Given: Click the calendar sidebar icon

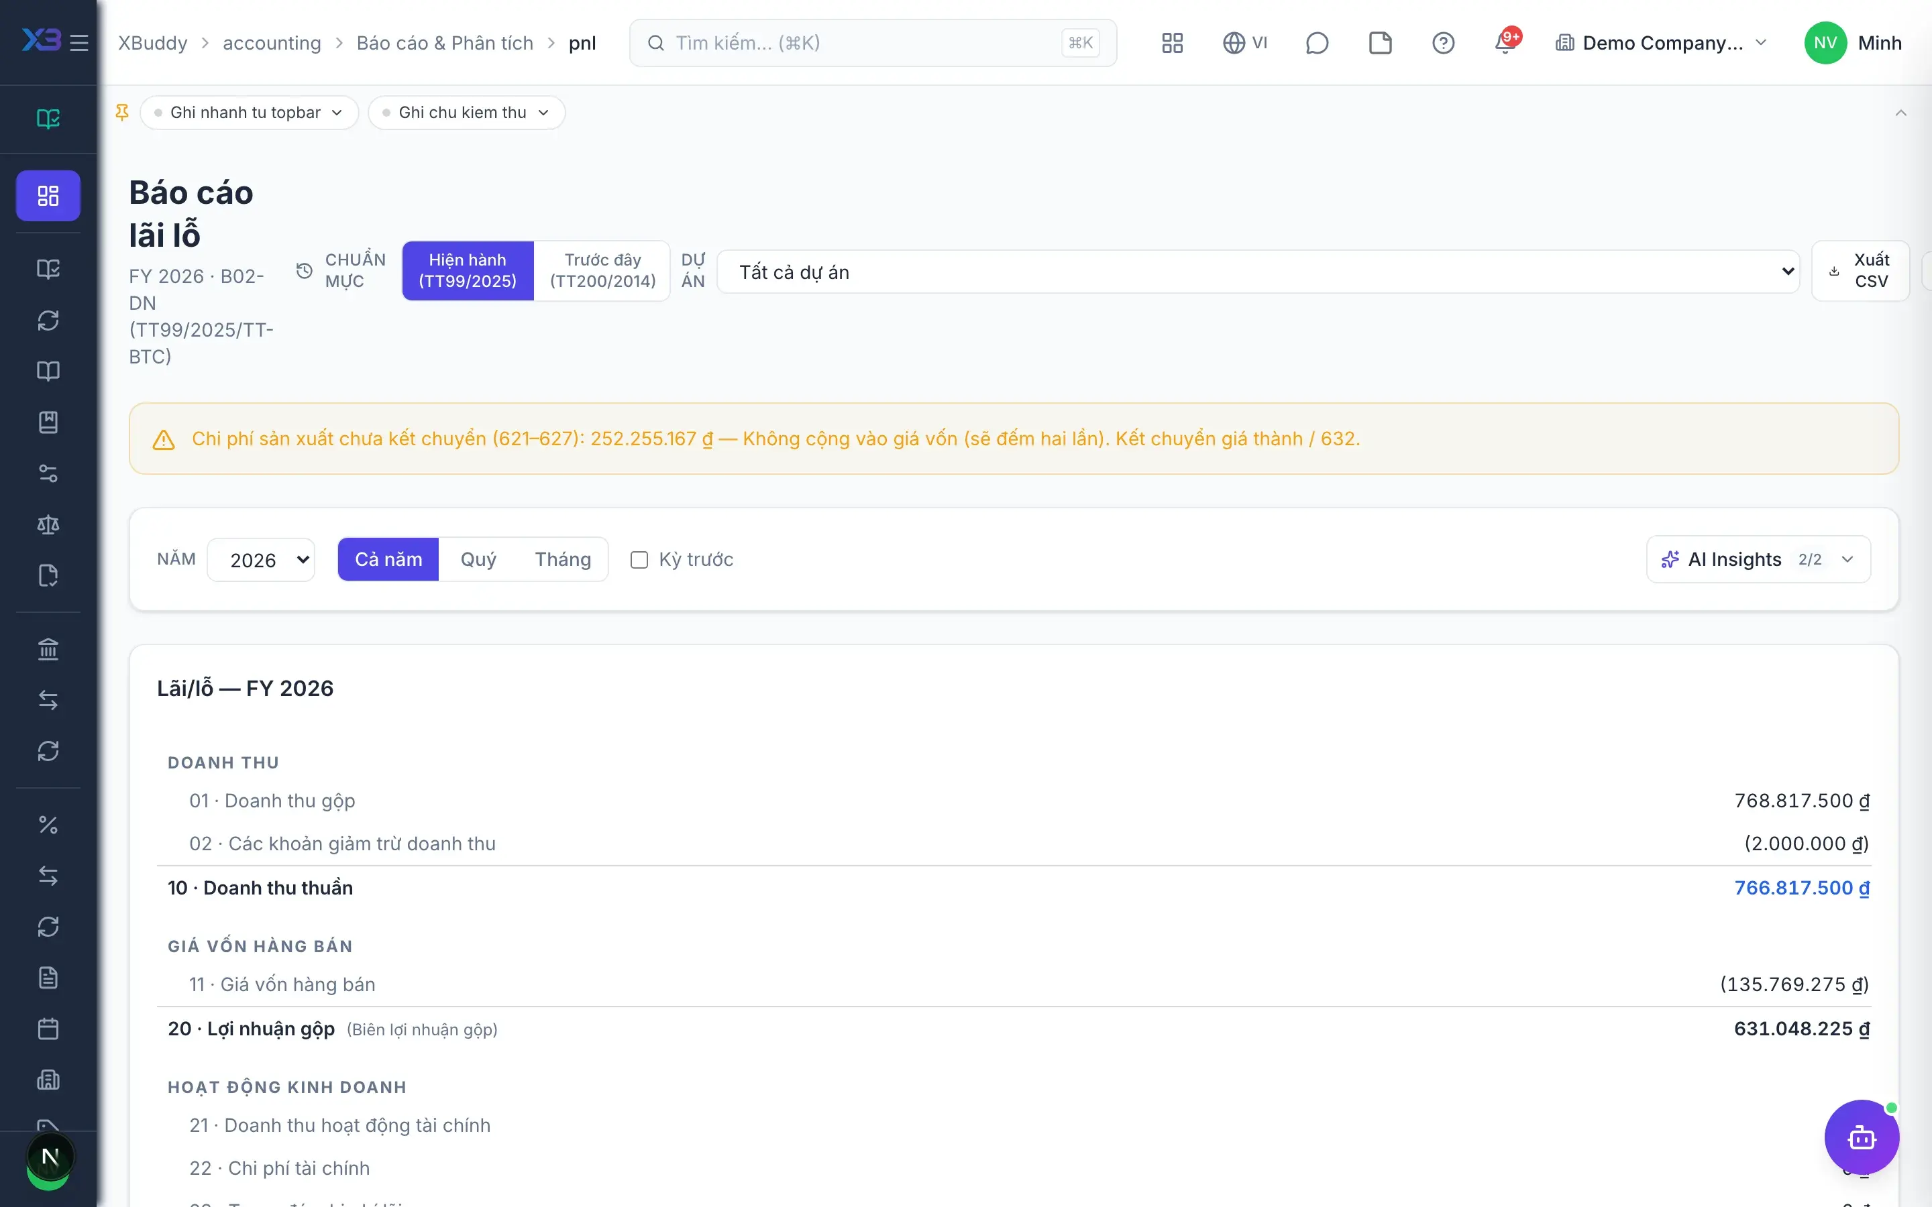Looking at the screenshot, I should [x=48, y=1029].
